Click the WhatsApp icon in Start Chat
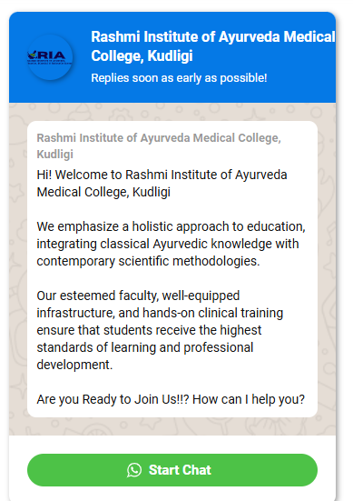Image resolution: width=353 pixels, height=501 pixels. click(x=134, y=470)
